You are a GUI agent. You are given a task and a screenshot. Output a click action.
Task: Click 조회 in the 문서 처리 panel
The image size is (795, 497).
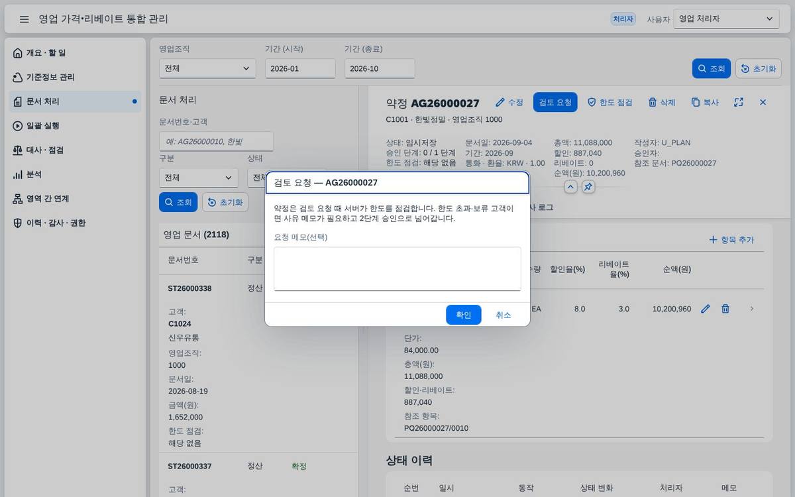178,202
